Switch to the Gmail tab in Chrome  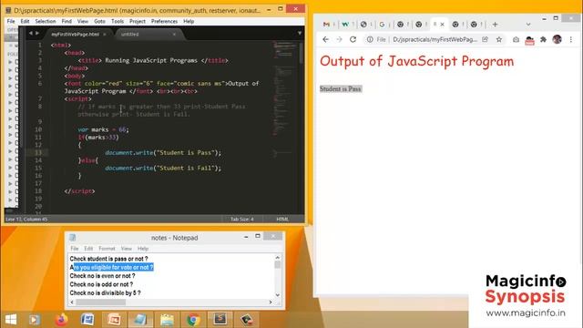tap(326, 25)
